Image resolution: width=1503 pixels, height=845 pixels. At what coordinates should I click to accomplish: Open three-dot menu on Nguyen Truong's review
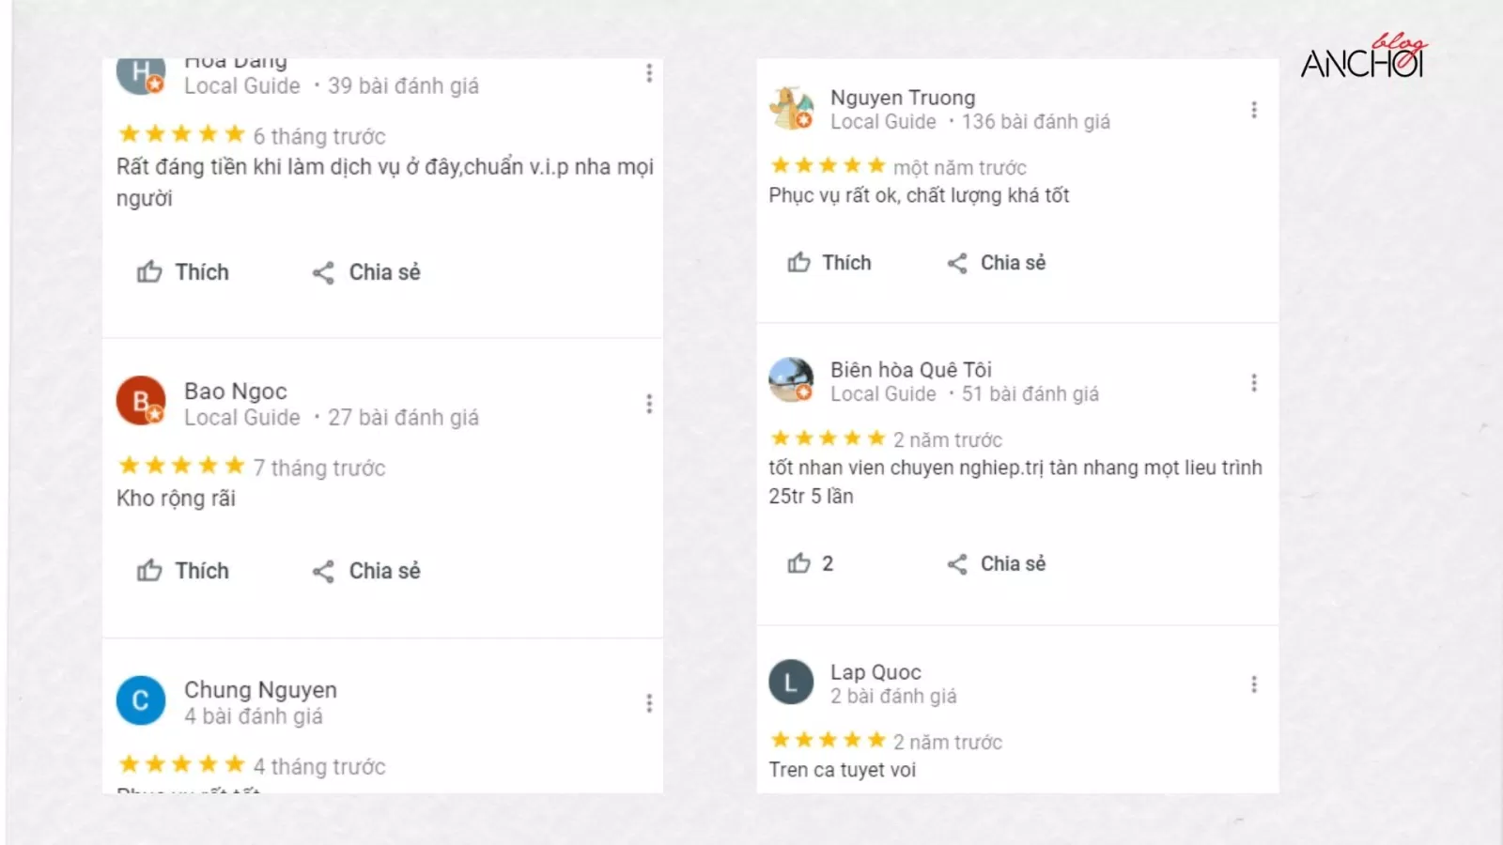pos(1253,109)
